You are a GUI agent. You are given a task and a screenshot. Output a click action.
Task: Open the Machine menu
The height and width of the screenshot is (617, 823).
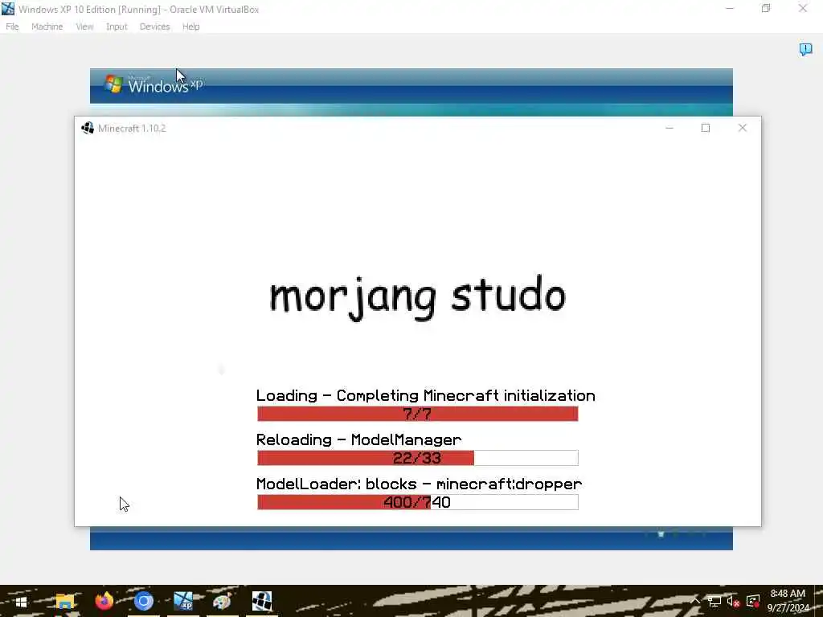point(47,27)
